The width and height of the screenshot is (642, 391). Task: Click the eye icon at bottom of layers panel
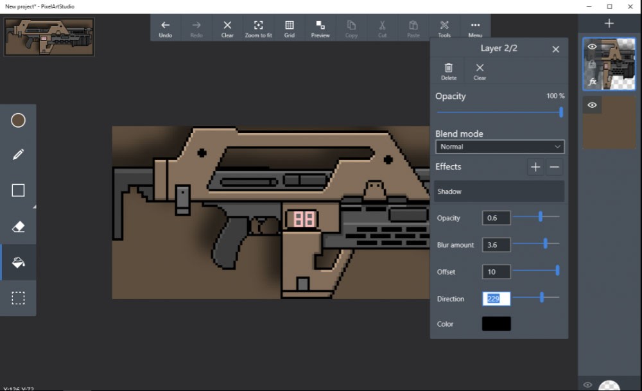pos(587,385)
